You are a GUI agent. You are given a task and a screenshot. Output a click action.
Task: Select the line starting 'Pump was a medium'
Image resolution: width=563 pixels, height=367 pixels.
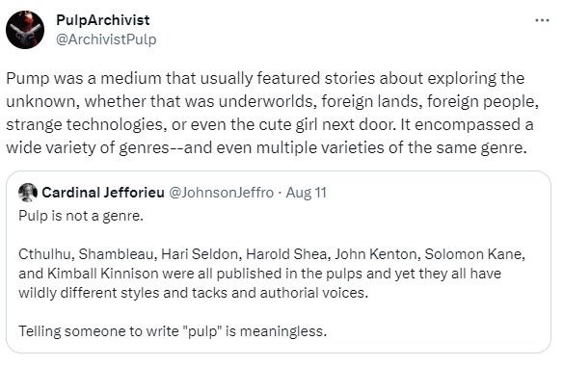265,79
